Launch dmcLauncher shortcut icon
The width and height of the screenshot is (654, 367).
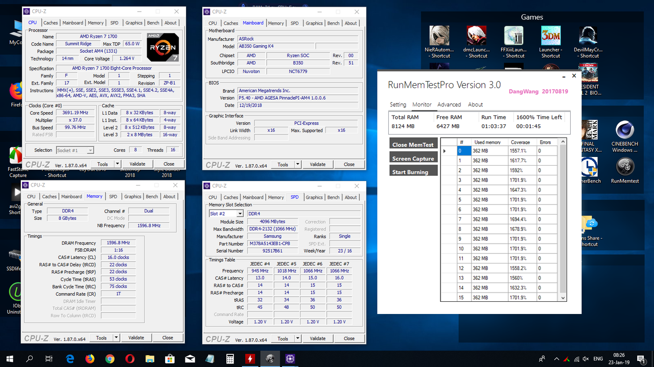477,36
